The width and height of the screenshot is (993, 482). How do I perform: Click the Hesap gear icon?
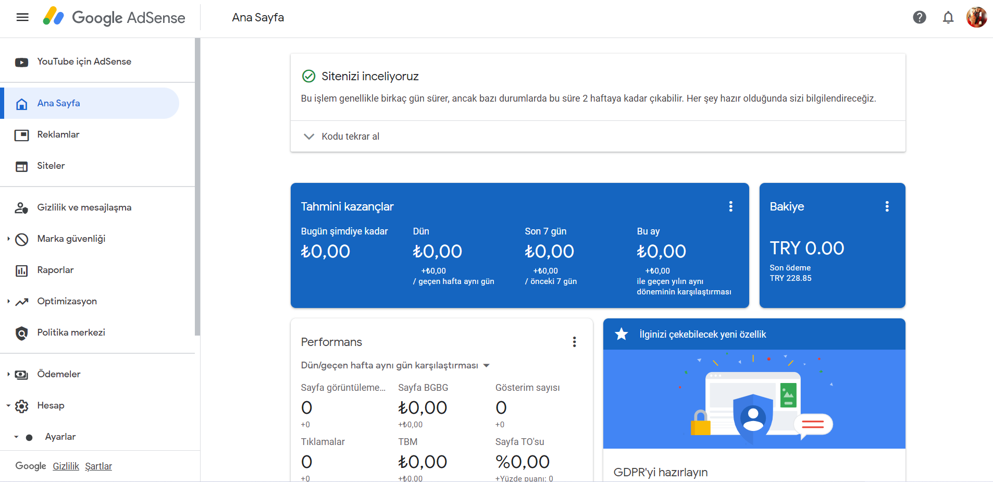pyautogui.click(x=21, y=406)
